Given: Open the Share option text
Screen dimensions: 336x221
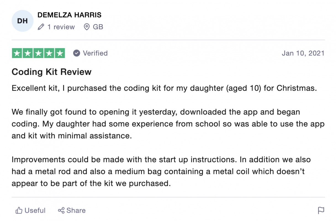Looking at the screenshot, I should point(76,211).
